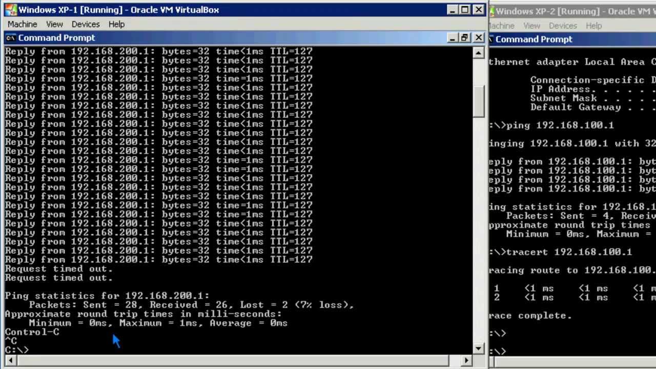
Task: Open the View menu in XP-1
Action: (x=54, y=24)
